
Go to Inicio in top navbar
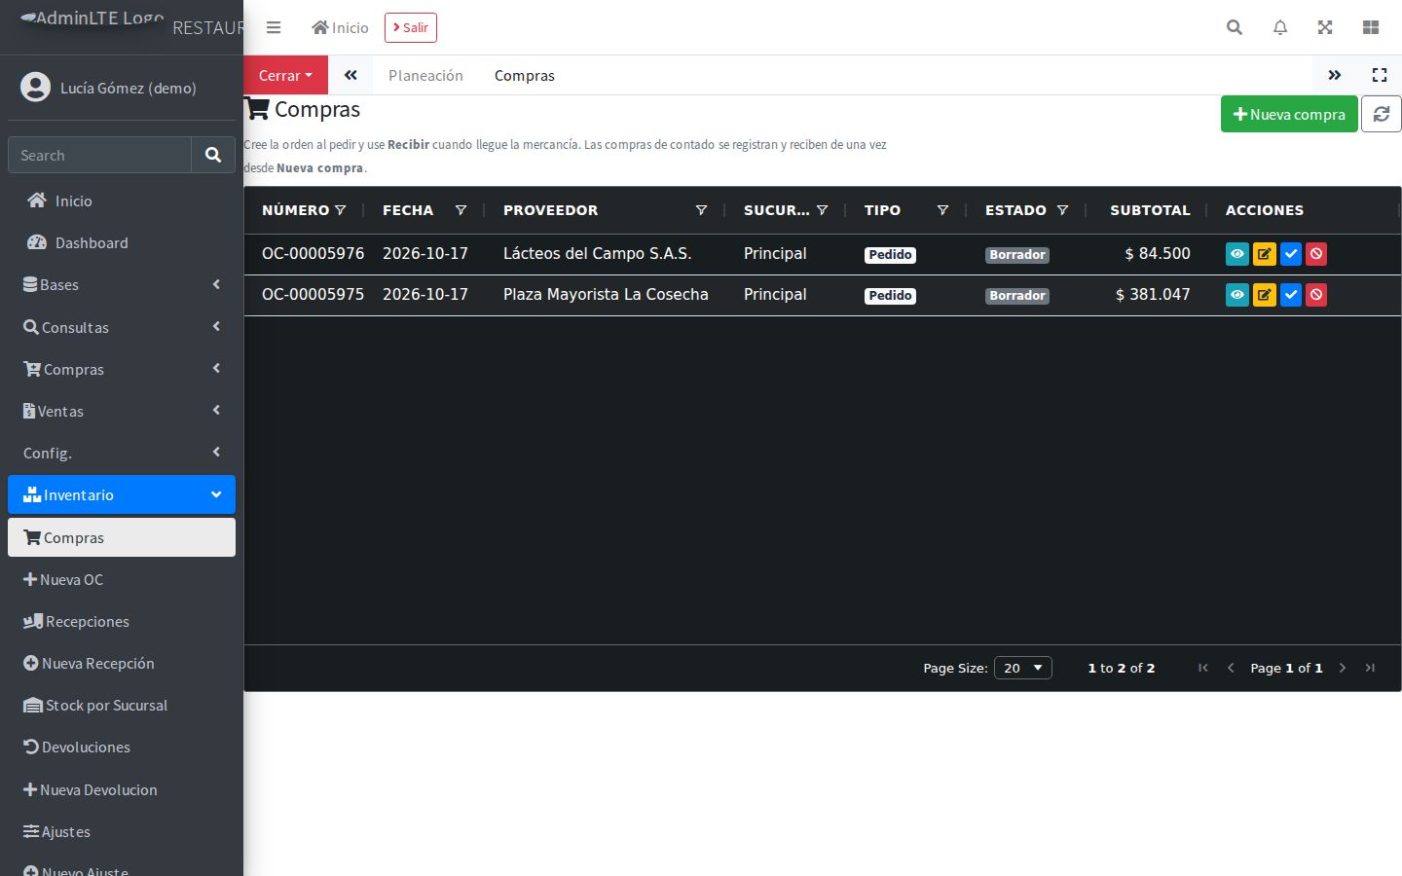coord(340,27)
